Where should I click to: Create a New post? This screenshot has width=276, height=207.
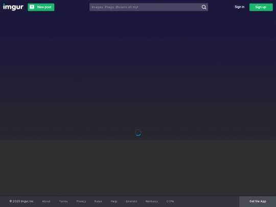point(41,7)
